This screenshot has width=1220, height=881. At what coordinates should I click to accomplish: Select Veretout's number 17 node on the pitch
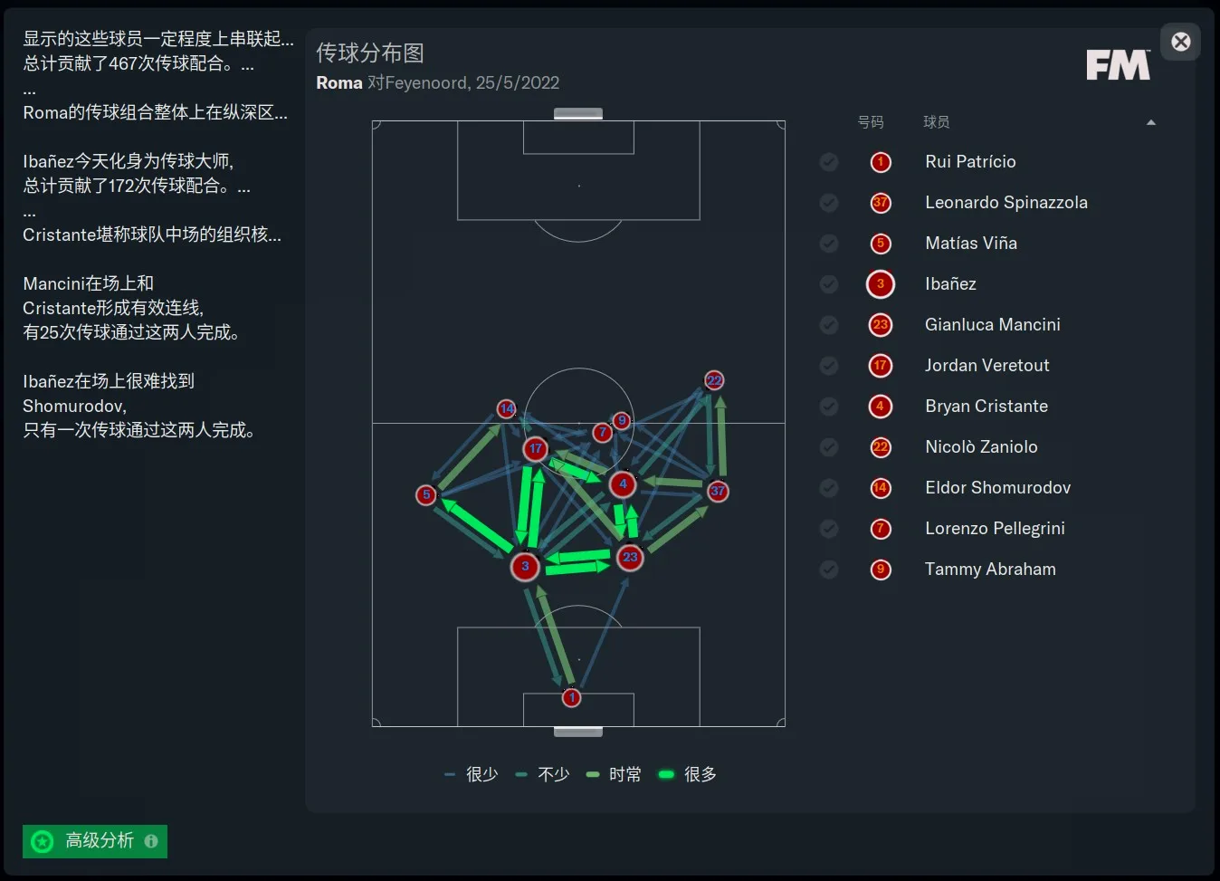pyautogui.click(x=536, y=448)
